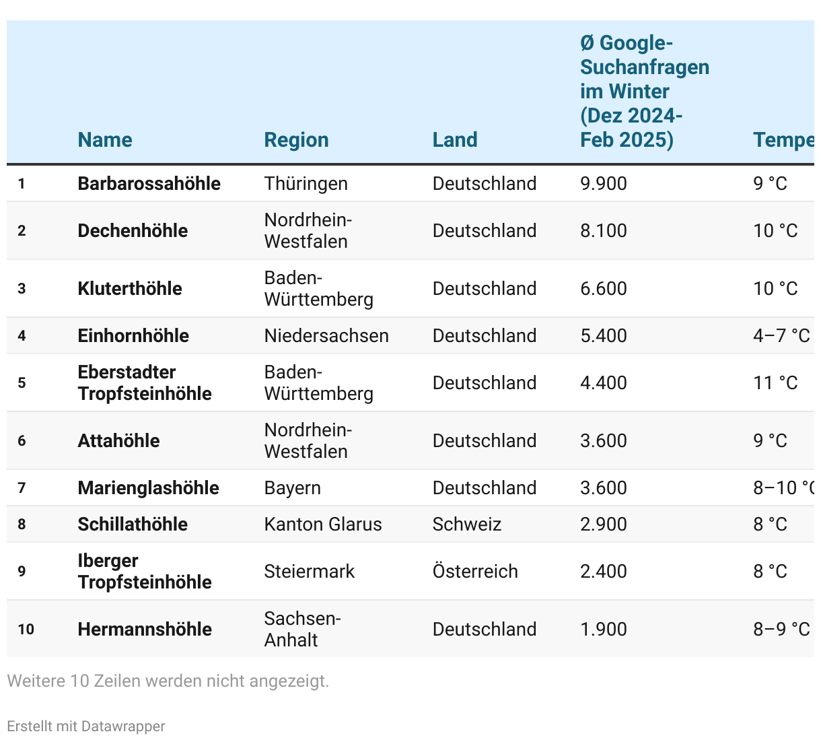Click the Dechenhöhle cave name
Viewport: 821px width, 742px height.
coord(133,230)
